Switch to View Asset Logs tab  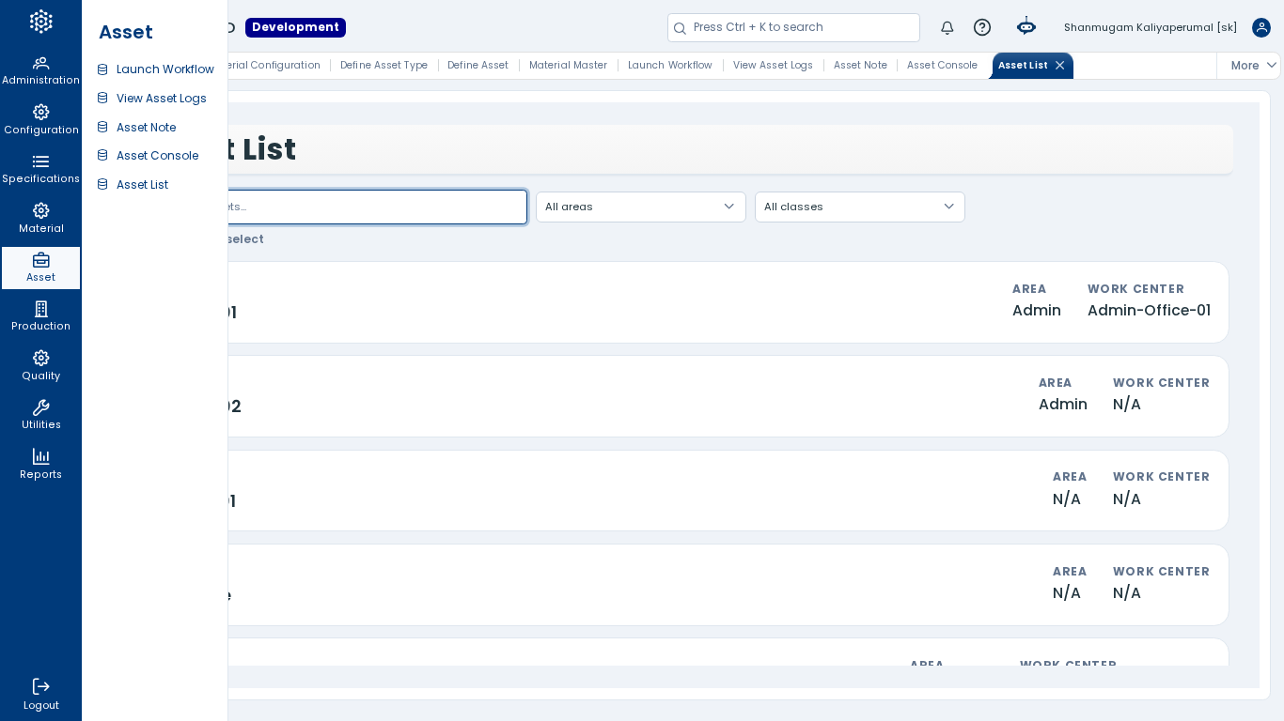[773, 66]
